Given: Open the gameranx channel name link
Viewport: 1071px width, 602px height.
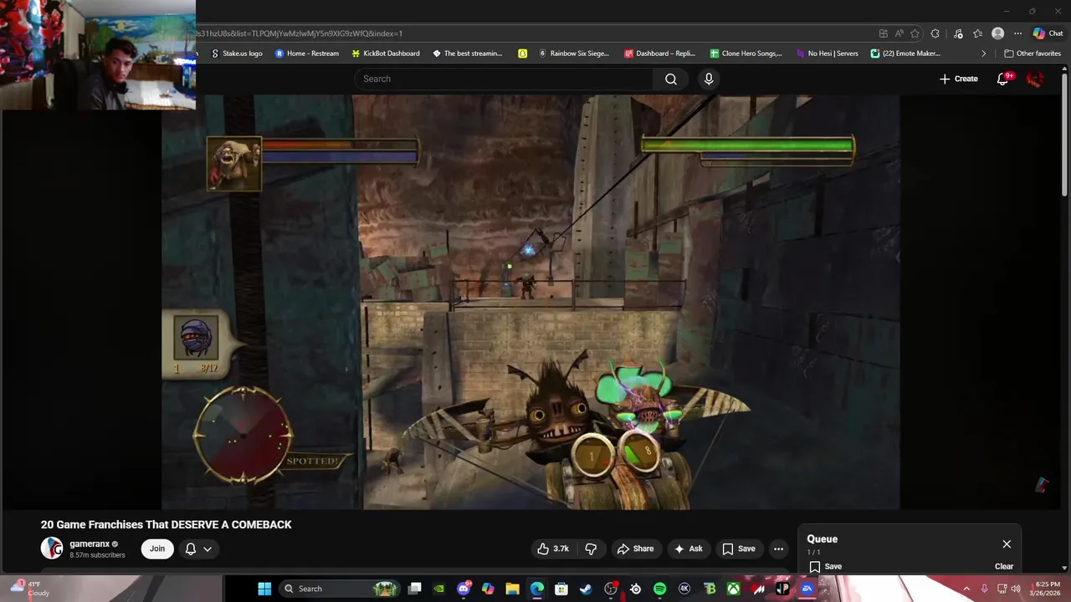Looking at the screenshot, I should click(x=90, y=543).
